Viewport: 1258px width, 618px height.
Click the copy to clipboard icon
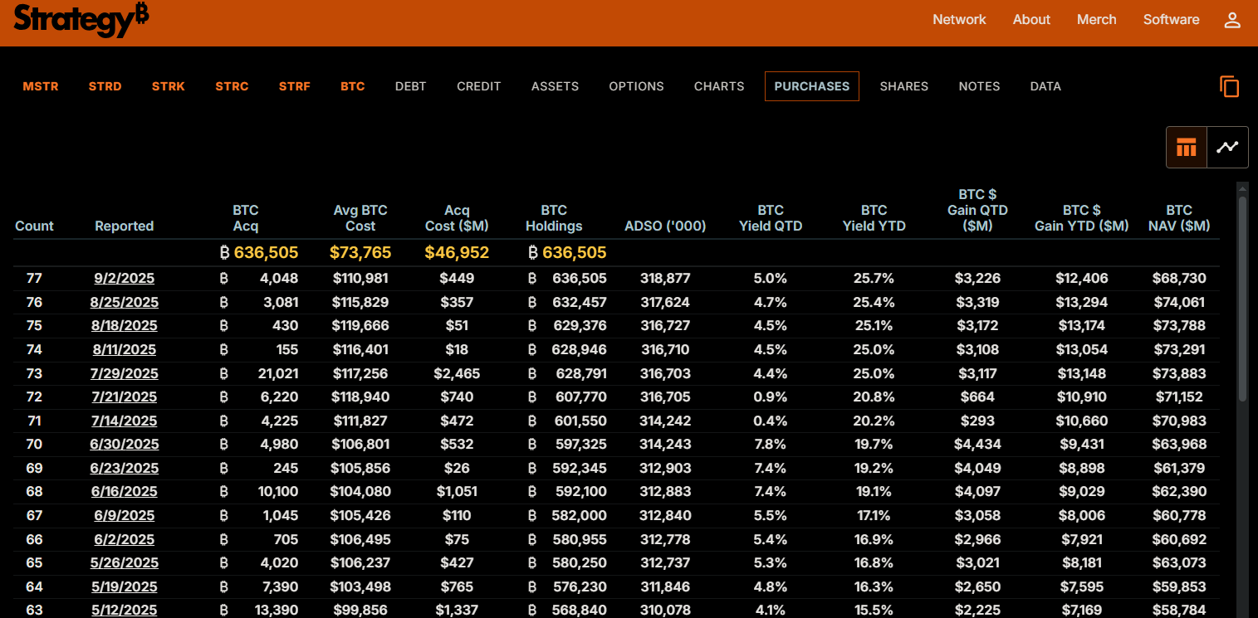(x=1229, y=86)
